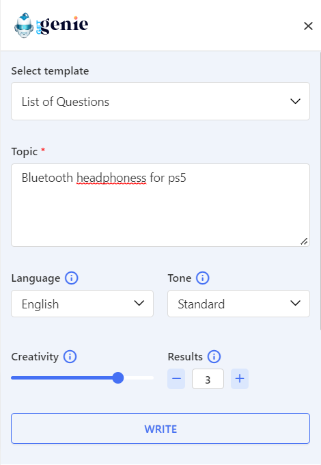Decrease Results count with minus button
Viewport: 321px width, 465px height.
[x=176, y=379]
